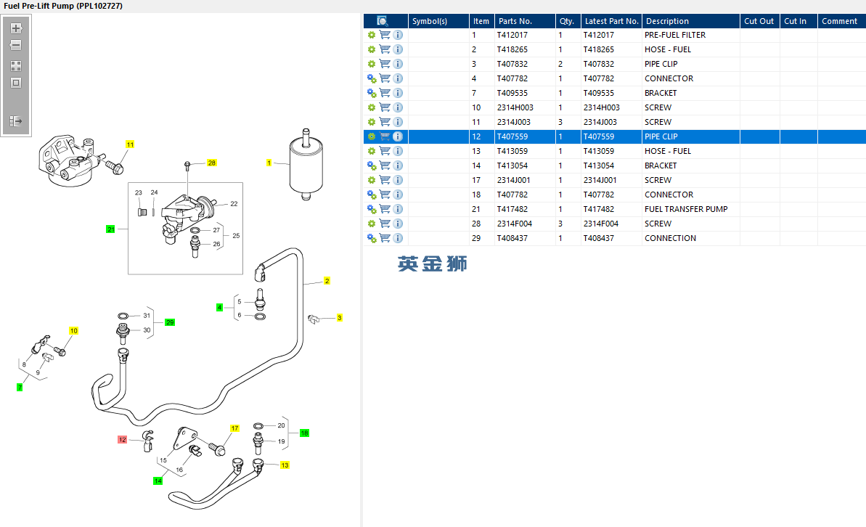
Task: Click part number T409535 in Parts No.
Action: click(512, 93)
